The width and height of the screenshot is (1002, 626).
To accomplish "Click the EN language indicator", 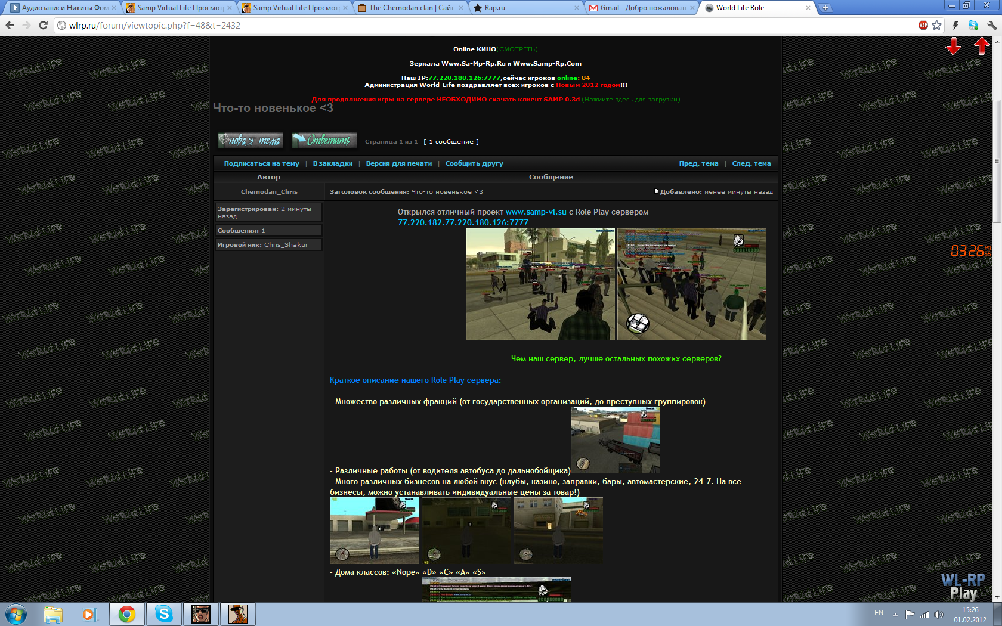I will pos(879,613).
